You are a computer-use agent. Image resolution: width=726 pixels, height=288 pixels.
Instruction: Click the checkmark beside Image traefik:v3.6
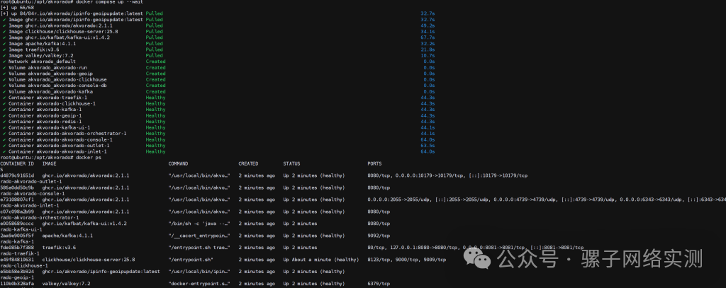point(4,50)
